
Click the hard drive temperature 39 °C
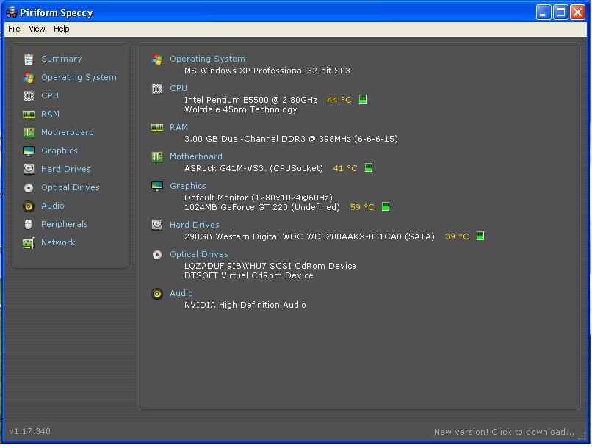(457, 236)
